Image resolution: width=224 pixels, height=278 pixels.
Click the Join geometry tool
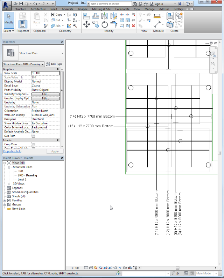click(x=56, y=26)
